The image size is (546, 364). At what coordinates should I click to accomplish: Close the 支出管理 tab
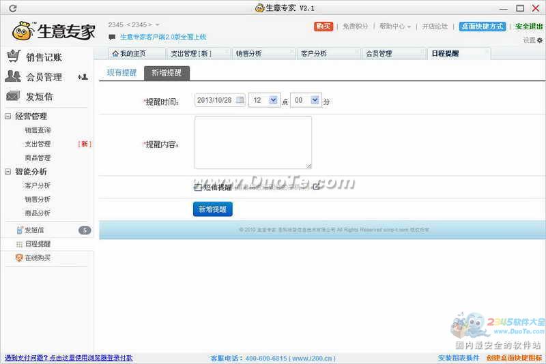pyautogui.click(x=227, y=51)
